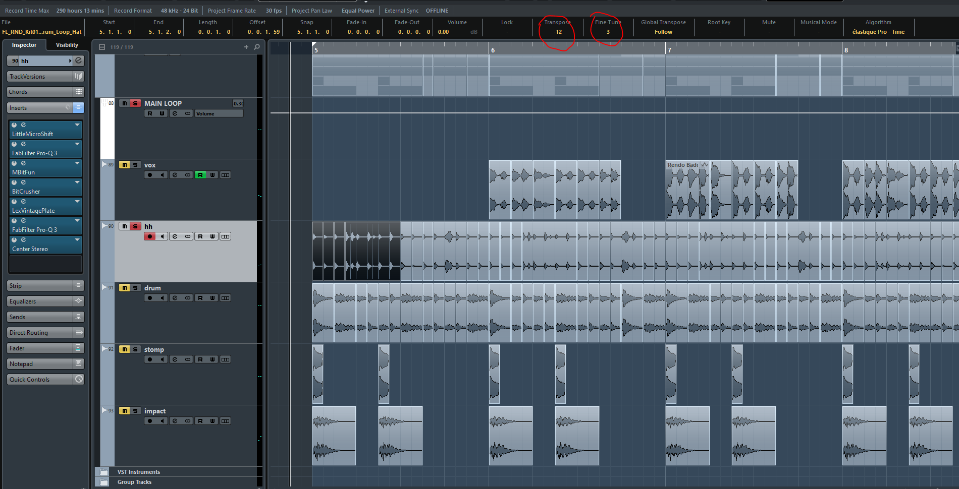The image size is (959, 489).
Task: Open the BitCrusher plugin editor icon
Action: pyautogui.click(x=23, y=182)
